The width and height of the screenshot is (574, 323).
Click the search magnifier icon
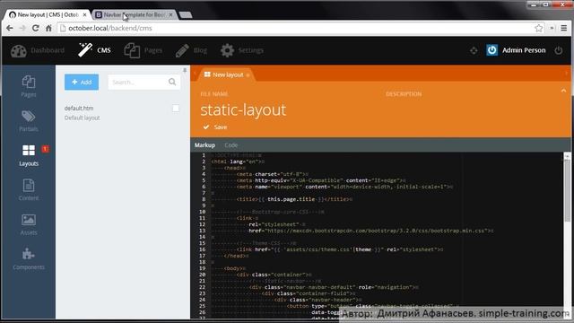[x=172, y=82]
